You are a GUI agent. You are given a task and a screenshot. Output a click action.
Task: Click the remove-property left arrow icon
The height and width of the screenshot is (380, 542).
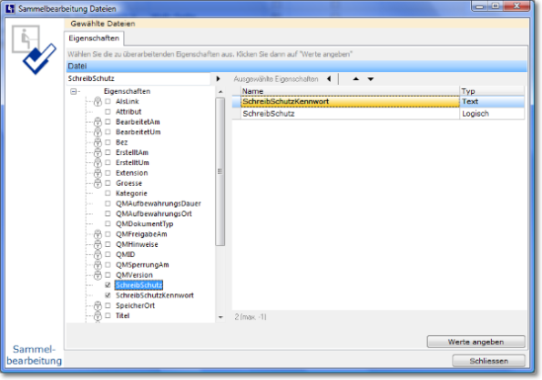coord(329,79)
